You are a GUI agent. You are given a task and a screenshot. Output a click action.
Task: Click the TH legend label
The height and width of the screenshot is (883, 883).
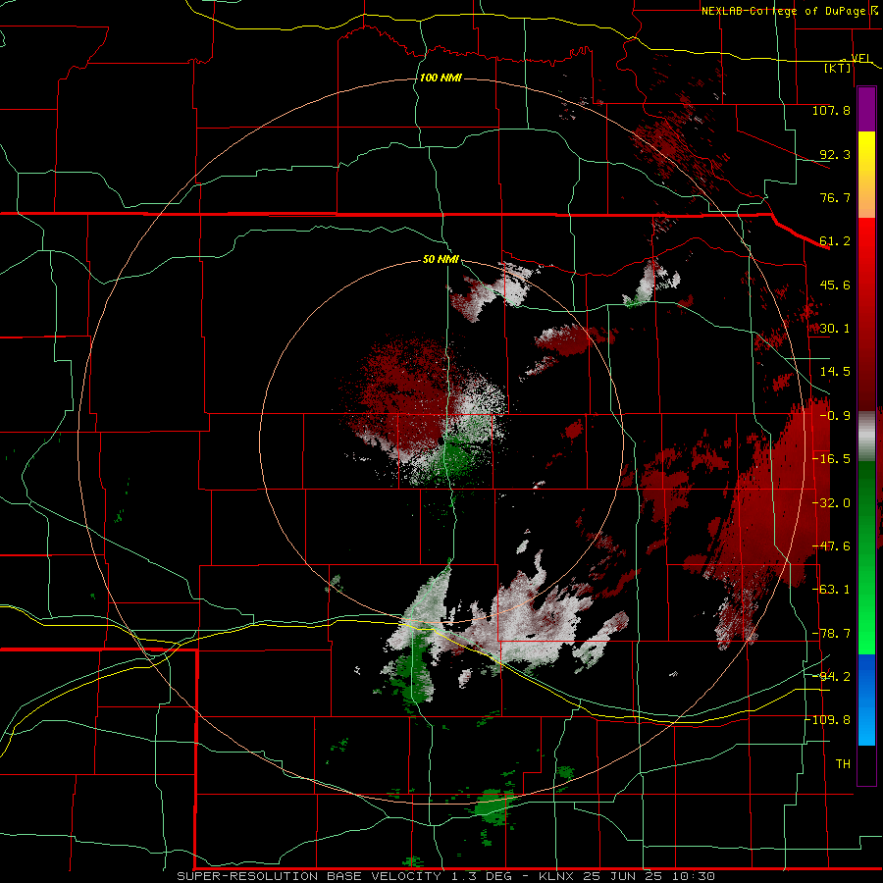click(x=843, y=764)
